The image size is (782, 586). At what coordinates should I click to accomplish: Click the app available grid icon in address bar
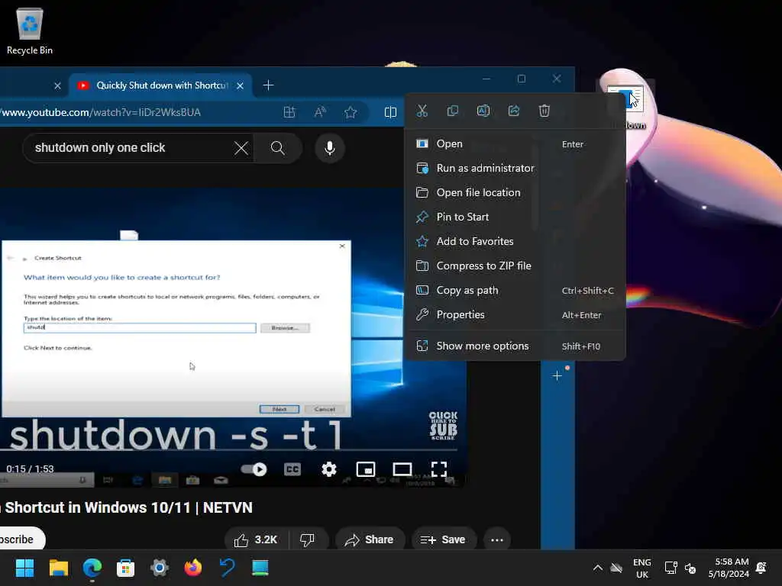tap(289, 113)
